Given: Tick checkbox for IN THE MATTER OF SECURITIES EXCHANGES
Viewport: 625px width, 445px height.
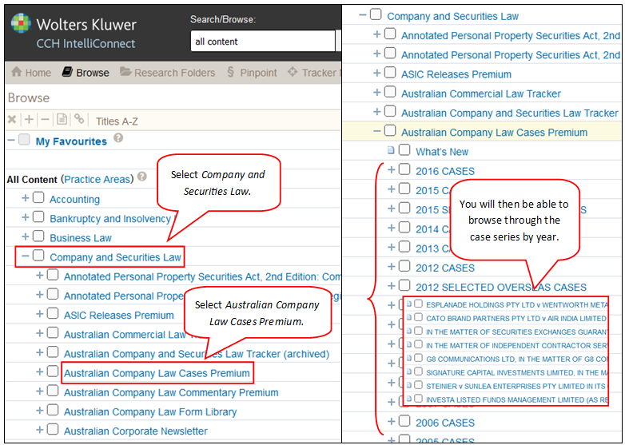Looking at the screenshot, I should point(418,331).
